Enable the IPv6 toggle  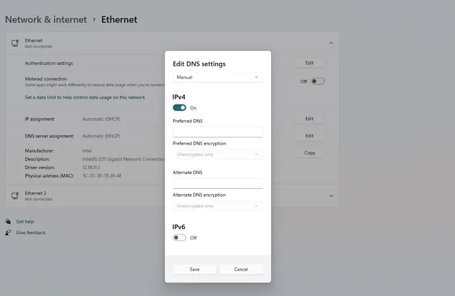coord(179,238)
